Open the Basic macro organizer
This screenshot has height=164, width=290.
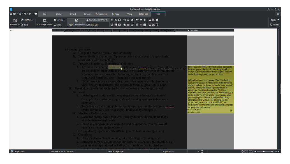pyautogui.click(x=24, y=25)
